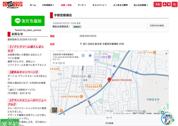Open larger map icon in info card
The height and width of the screenshot is (126, 178).
(x=83, y=55)
